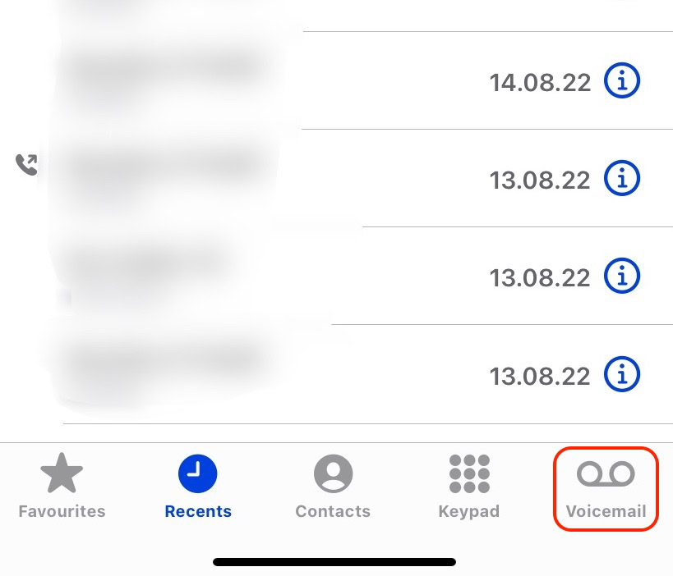Tap the 14.08.22 date text
Screen dimensions: 673x576
(x=540, y=83)
